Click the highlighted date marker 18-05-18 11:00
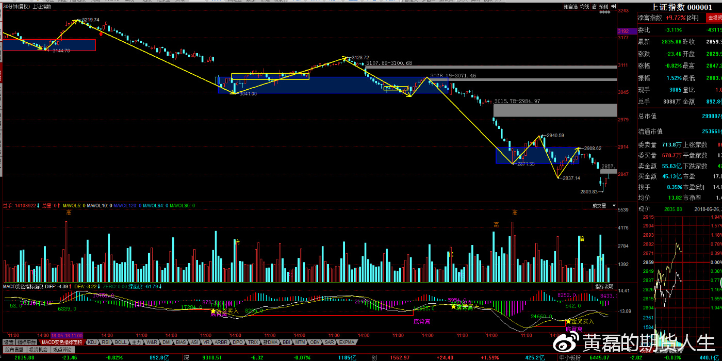The height and width of the screenshot is (361, 722). (x=66, y=335)
